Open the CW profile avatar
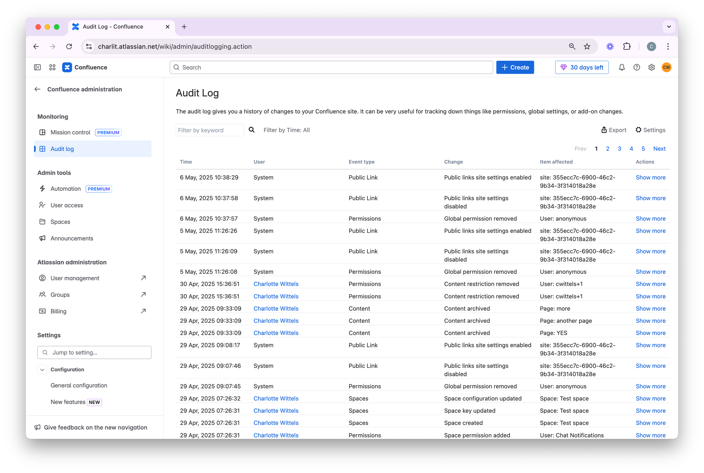This screenshot has width=704, height=473. coord(667,67)
